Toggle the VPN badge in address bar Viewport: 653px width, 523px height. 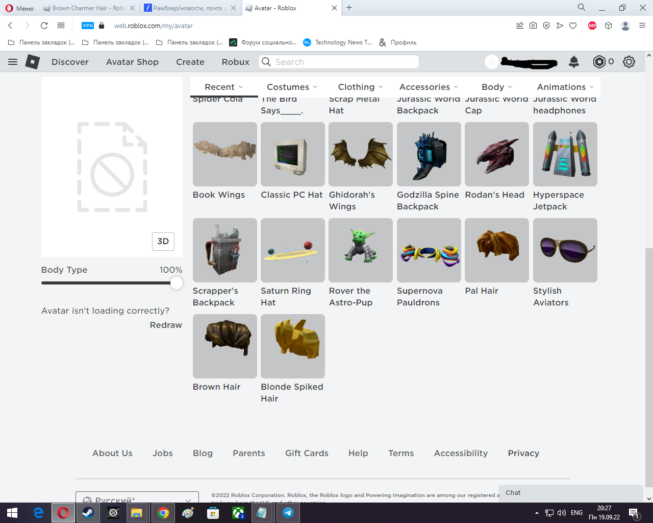click(88, 26)
